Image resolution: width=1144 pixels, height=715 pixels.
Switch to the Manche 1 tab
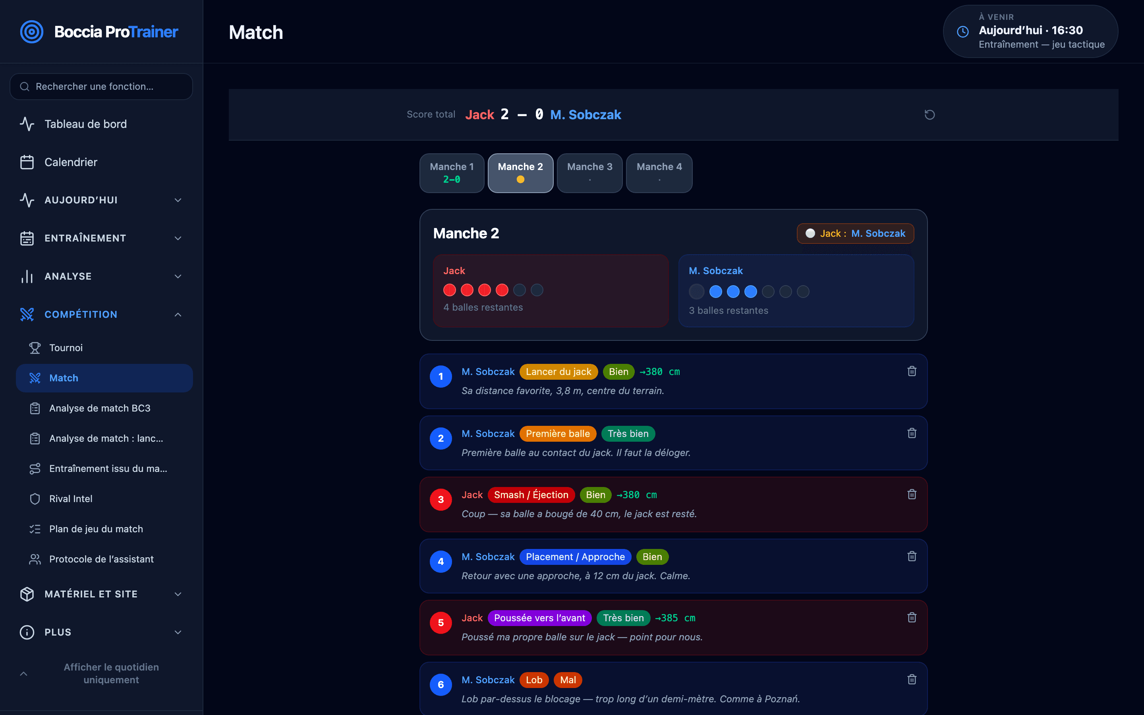tap(452, 173)
